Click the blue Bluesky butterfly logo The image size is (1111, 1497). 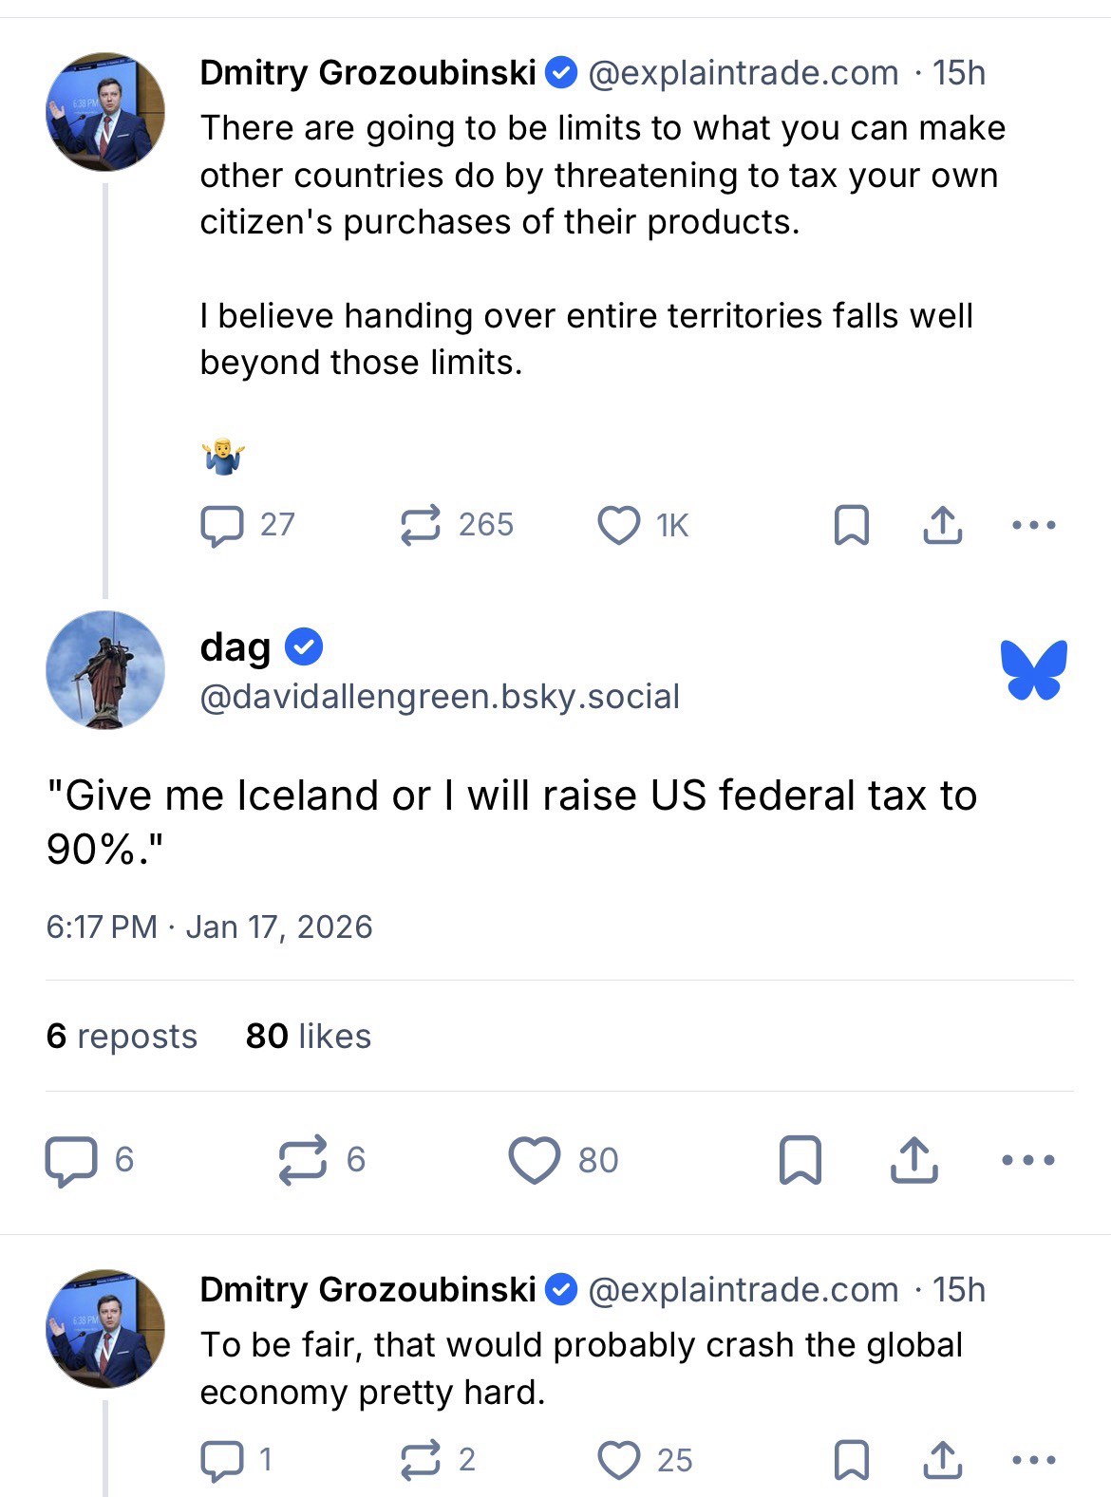pos(1033,669)
